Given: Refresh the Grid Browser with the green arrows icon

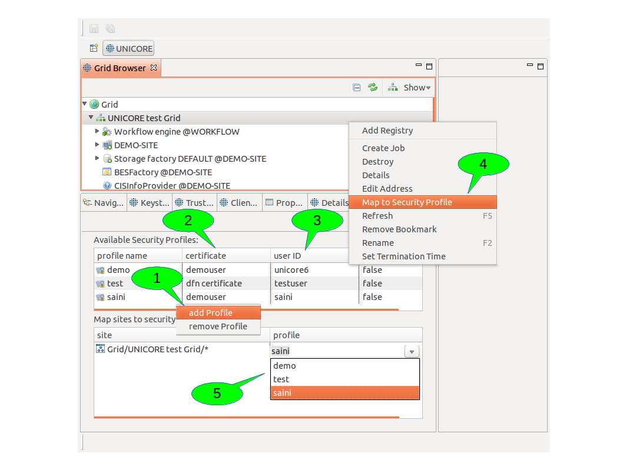Looking at the screenshot, I should coord(373,88).
